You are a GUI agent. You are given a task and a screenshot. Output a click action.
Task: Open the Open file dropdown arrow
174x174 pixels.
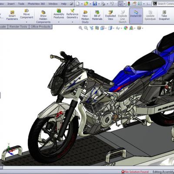point(90,4)
